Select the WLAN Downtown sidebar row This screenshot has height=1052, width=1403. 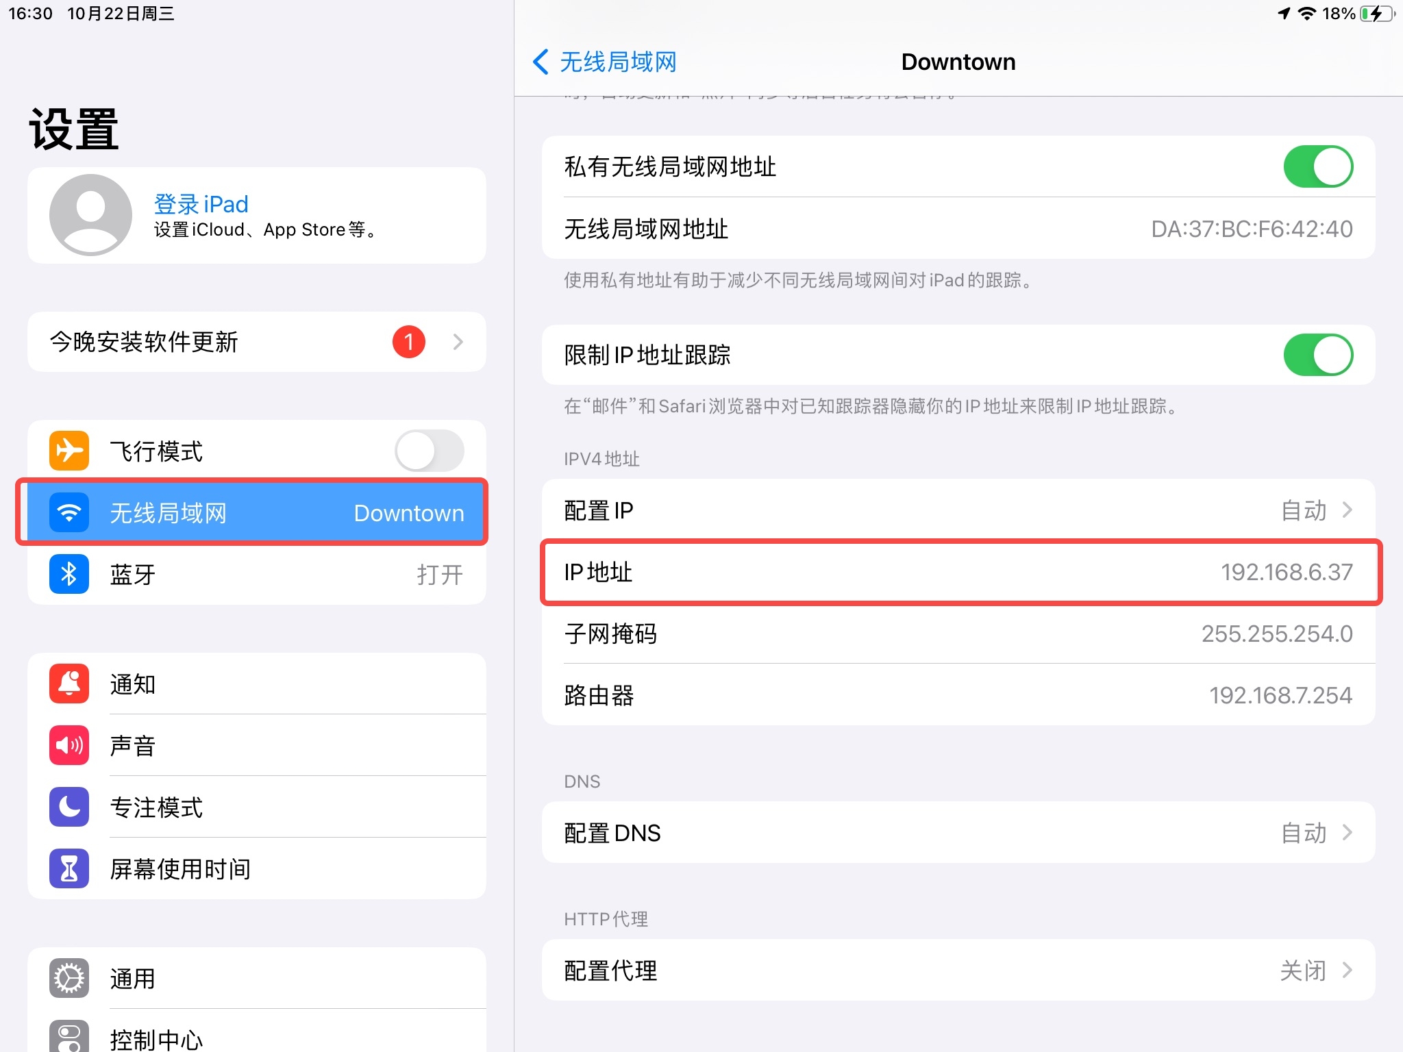257,512
